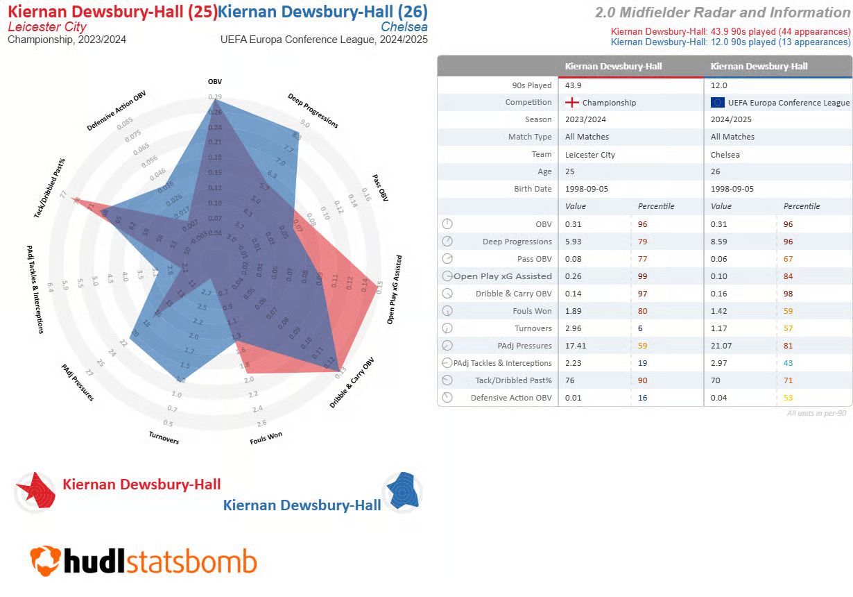
Task: Click the EU flag beside UEFA Europa Conference League
Action: coord(718,103)
